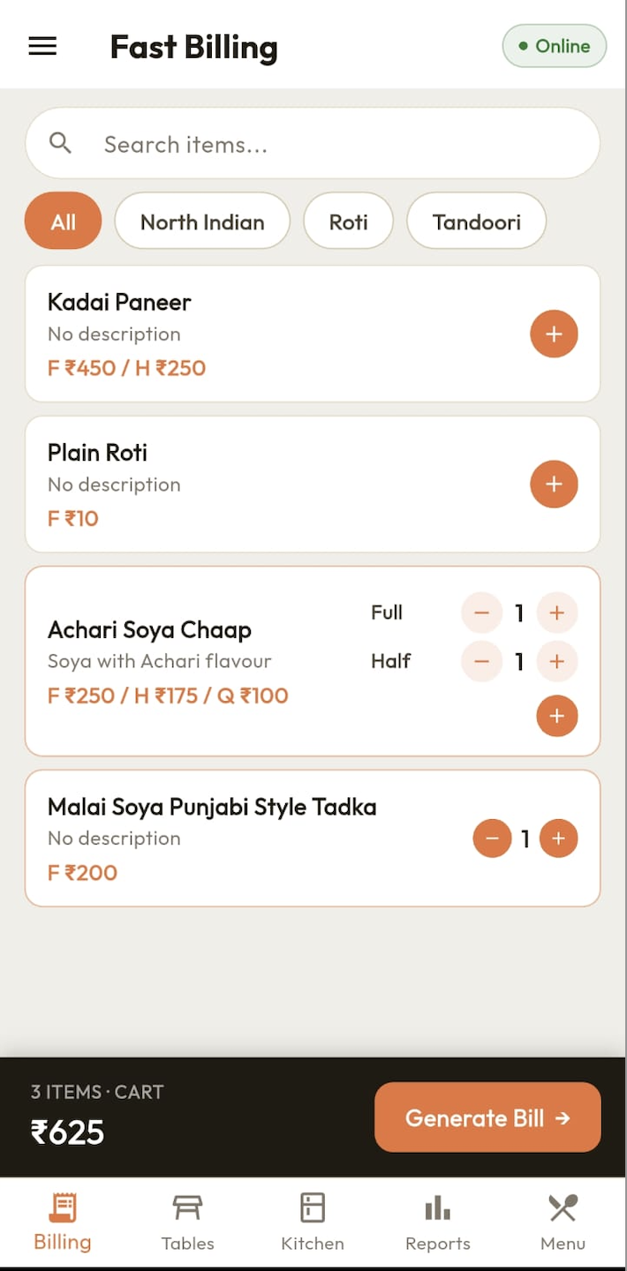Viewport: 627px width, 1271px height.
Task: Add Kadai Paneer with plus icon
Action: [554, 335]
